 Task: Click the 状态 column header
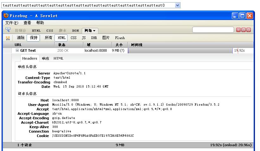click(69, 45)
